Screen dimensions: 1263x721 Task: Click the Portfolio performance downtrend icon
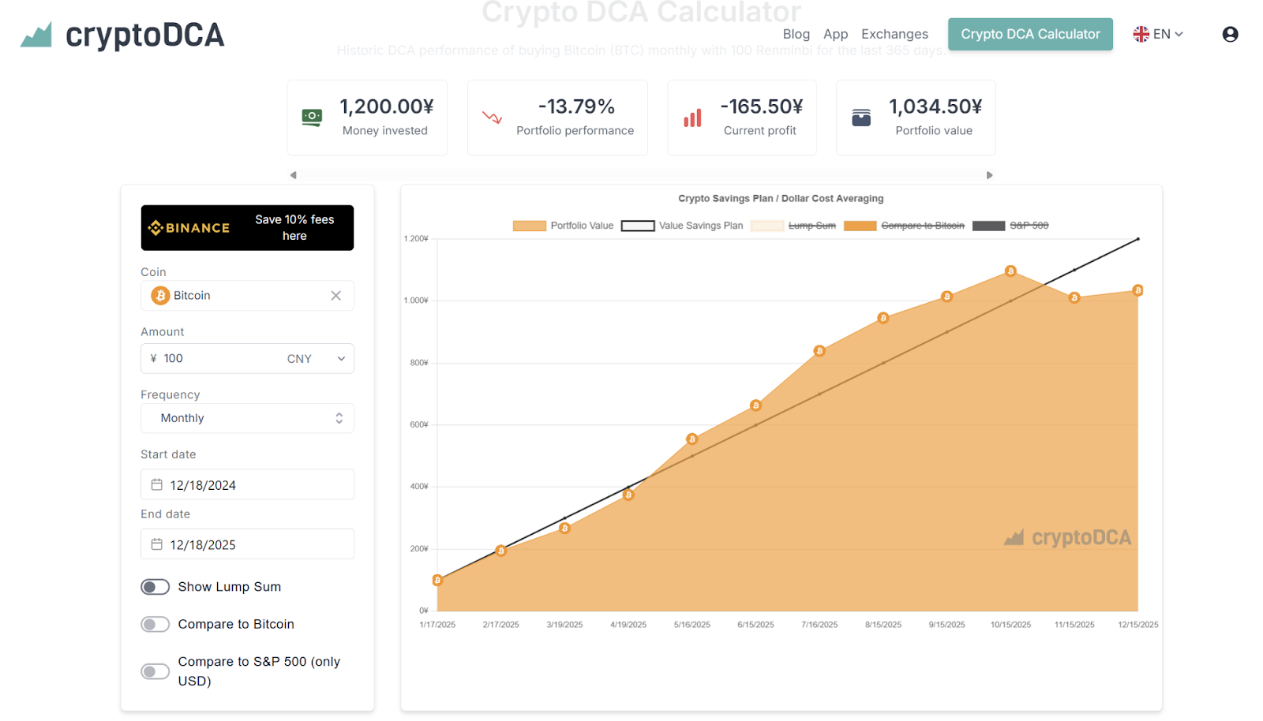point(492,118)
